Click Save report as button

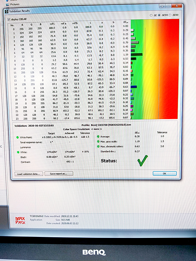(59, 174)
